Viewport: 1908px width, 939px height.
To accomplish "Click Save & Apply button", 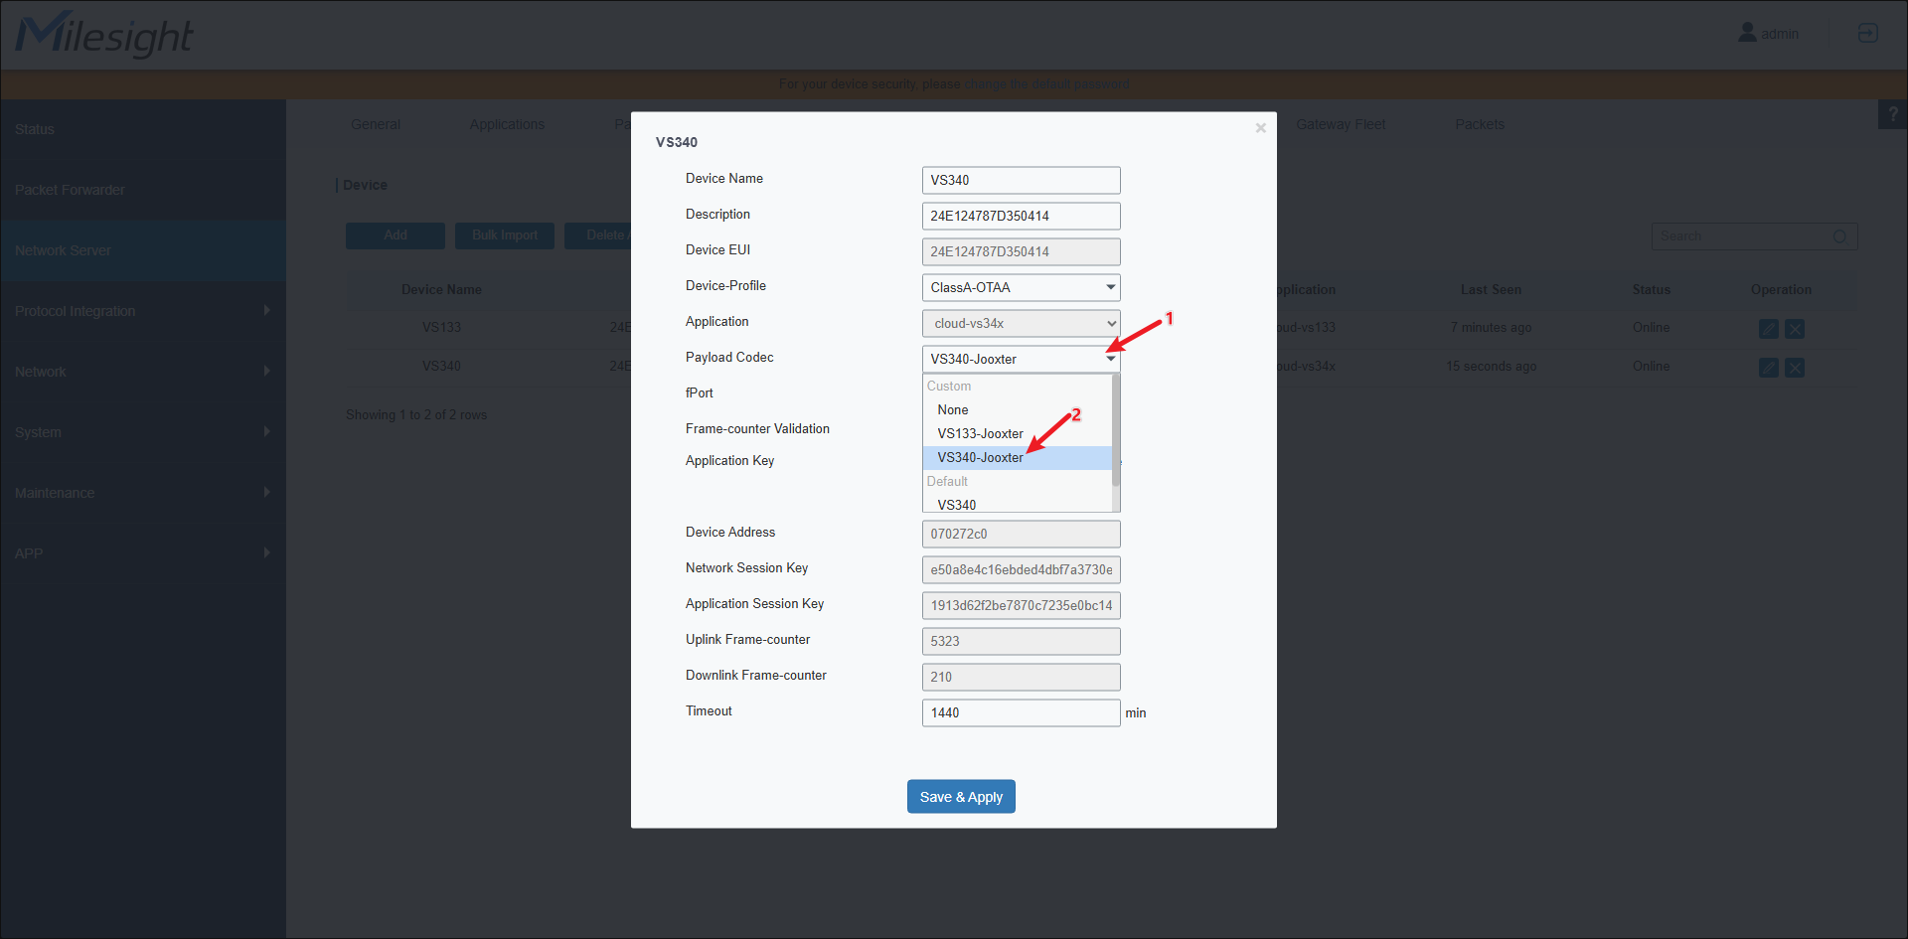I will (x=961, y=797).
